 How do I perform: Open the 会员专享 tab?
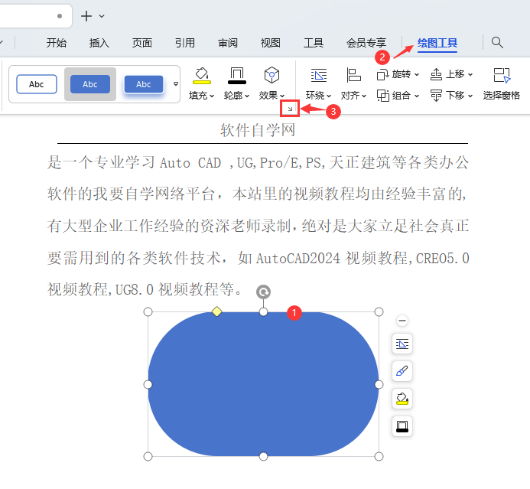coord(366,43)
